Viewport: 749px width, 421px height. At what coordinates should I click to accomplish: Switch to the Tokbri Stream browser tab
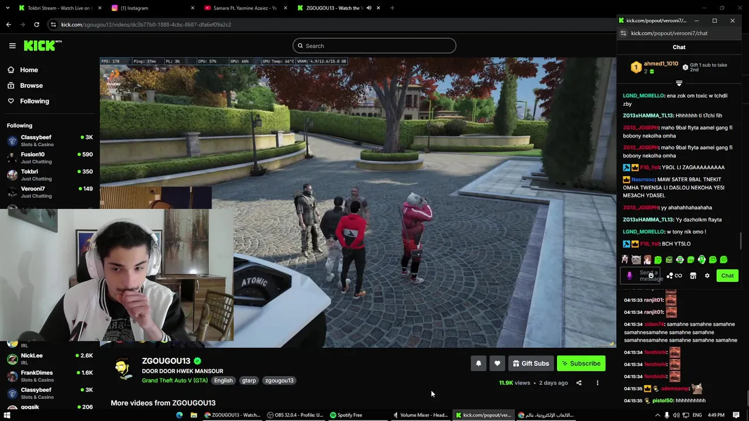[59, 8]
